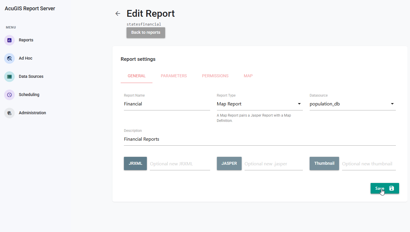This screenshot has height=232, width=410.
Task: Switch to the PERMISSIONS tab
Action: [215, 76]
